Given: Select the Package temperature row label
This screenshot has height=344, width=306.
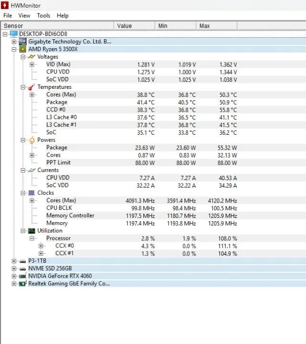Looking at the screenshot, I should coord(56,102).
